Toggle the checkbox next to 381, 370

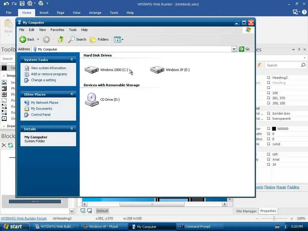pos(269,98)
